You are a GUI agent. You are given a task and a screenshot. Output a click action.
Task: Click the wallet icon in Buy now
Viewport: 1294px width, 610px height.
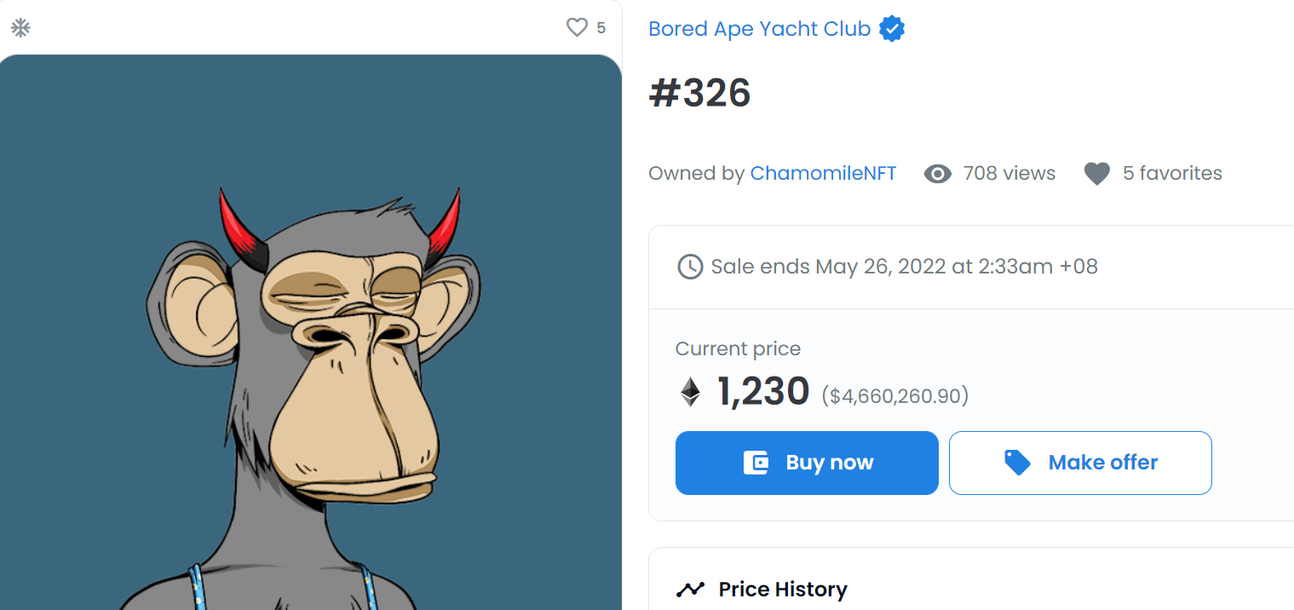(756, 463)
